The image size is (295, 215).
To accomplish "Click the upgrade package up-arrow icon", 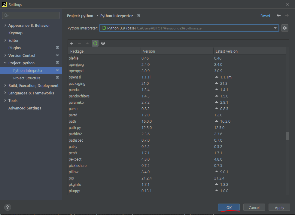I will (x=87, y=43).
